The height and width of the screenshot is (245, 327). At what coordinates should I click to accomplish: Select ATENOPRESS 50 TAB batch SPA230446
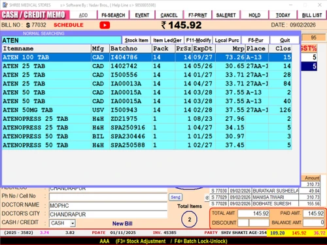146,137
